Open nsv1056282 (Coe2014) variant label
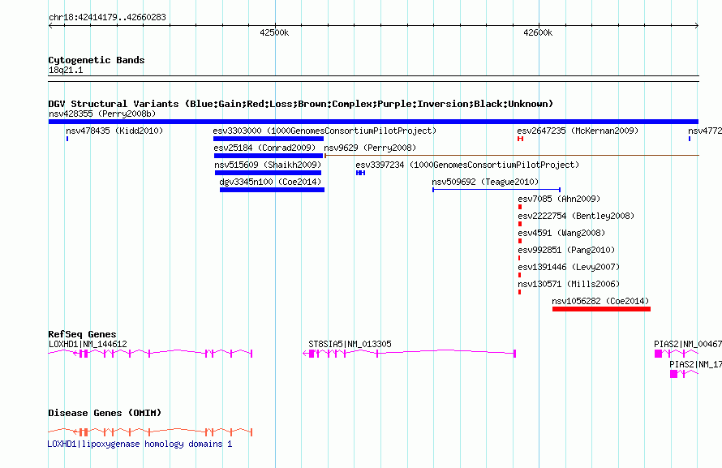 coord(600,301)
